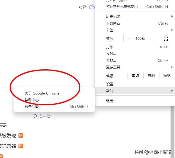
Task: Select 报告问题... report an issue
Action: coord(54,107)
